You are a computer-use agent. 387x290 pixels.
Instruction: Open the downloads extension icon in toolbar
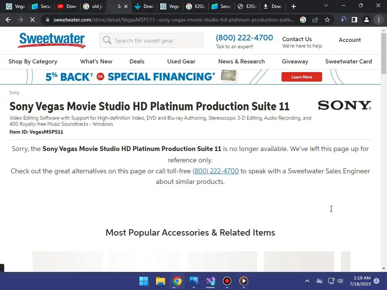[343, 20]
